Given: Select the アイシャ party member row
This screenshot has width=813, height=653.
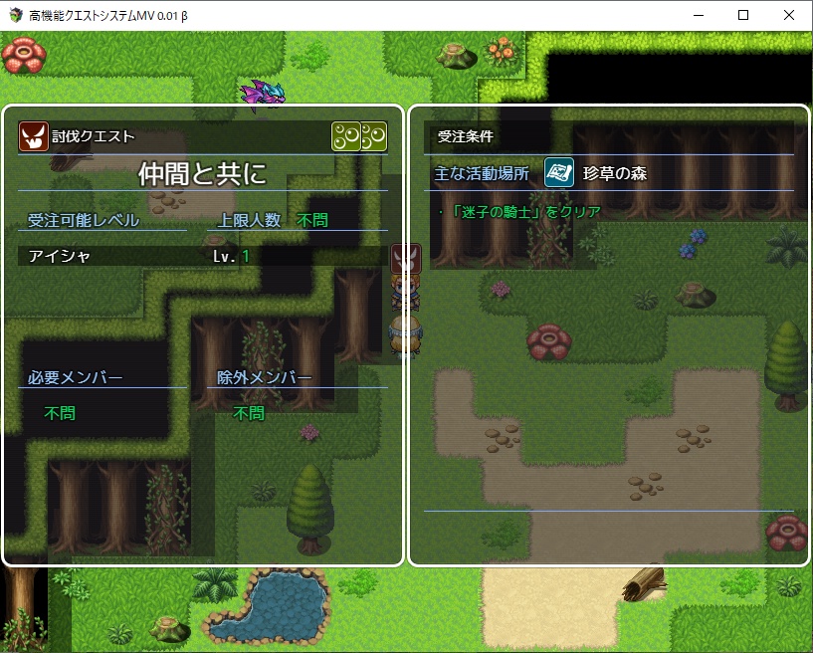Looking at the screenshot, I should (x=203, y=256).
